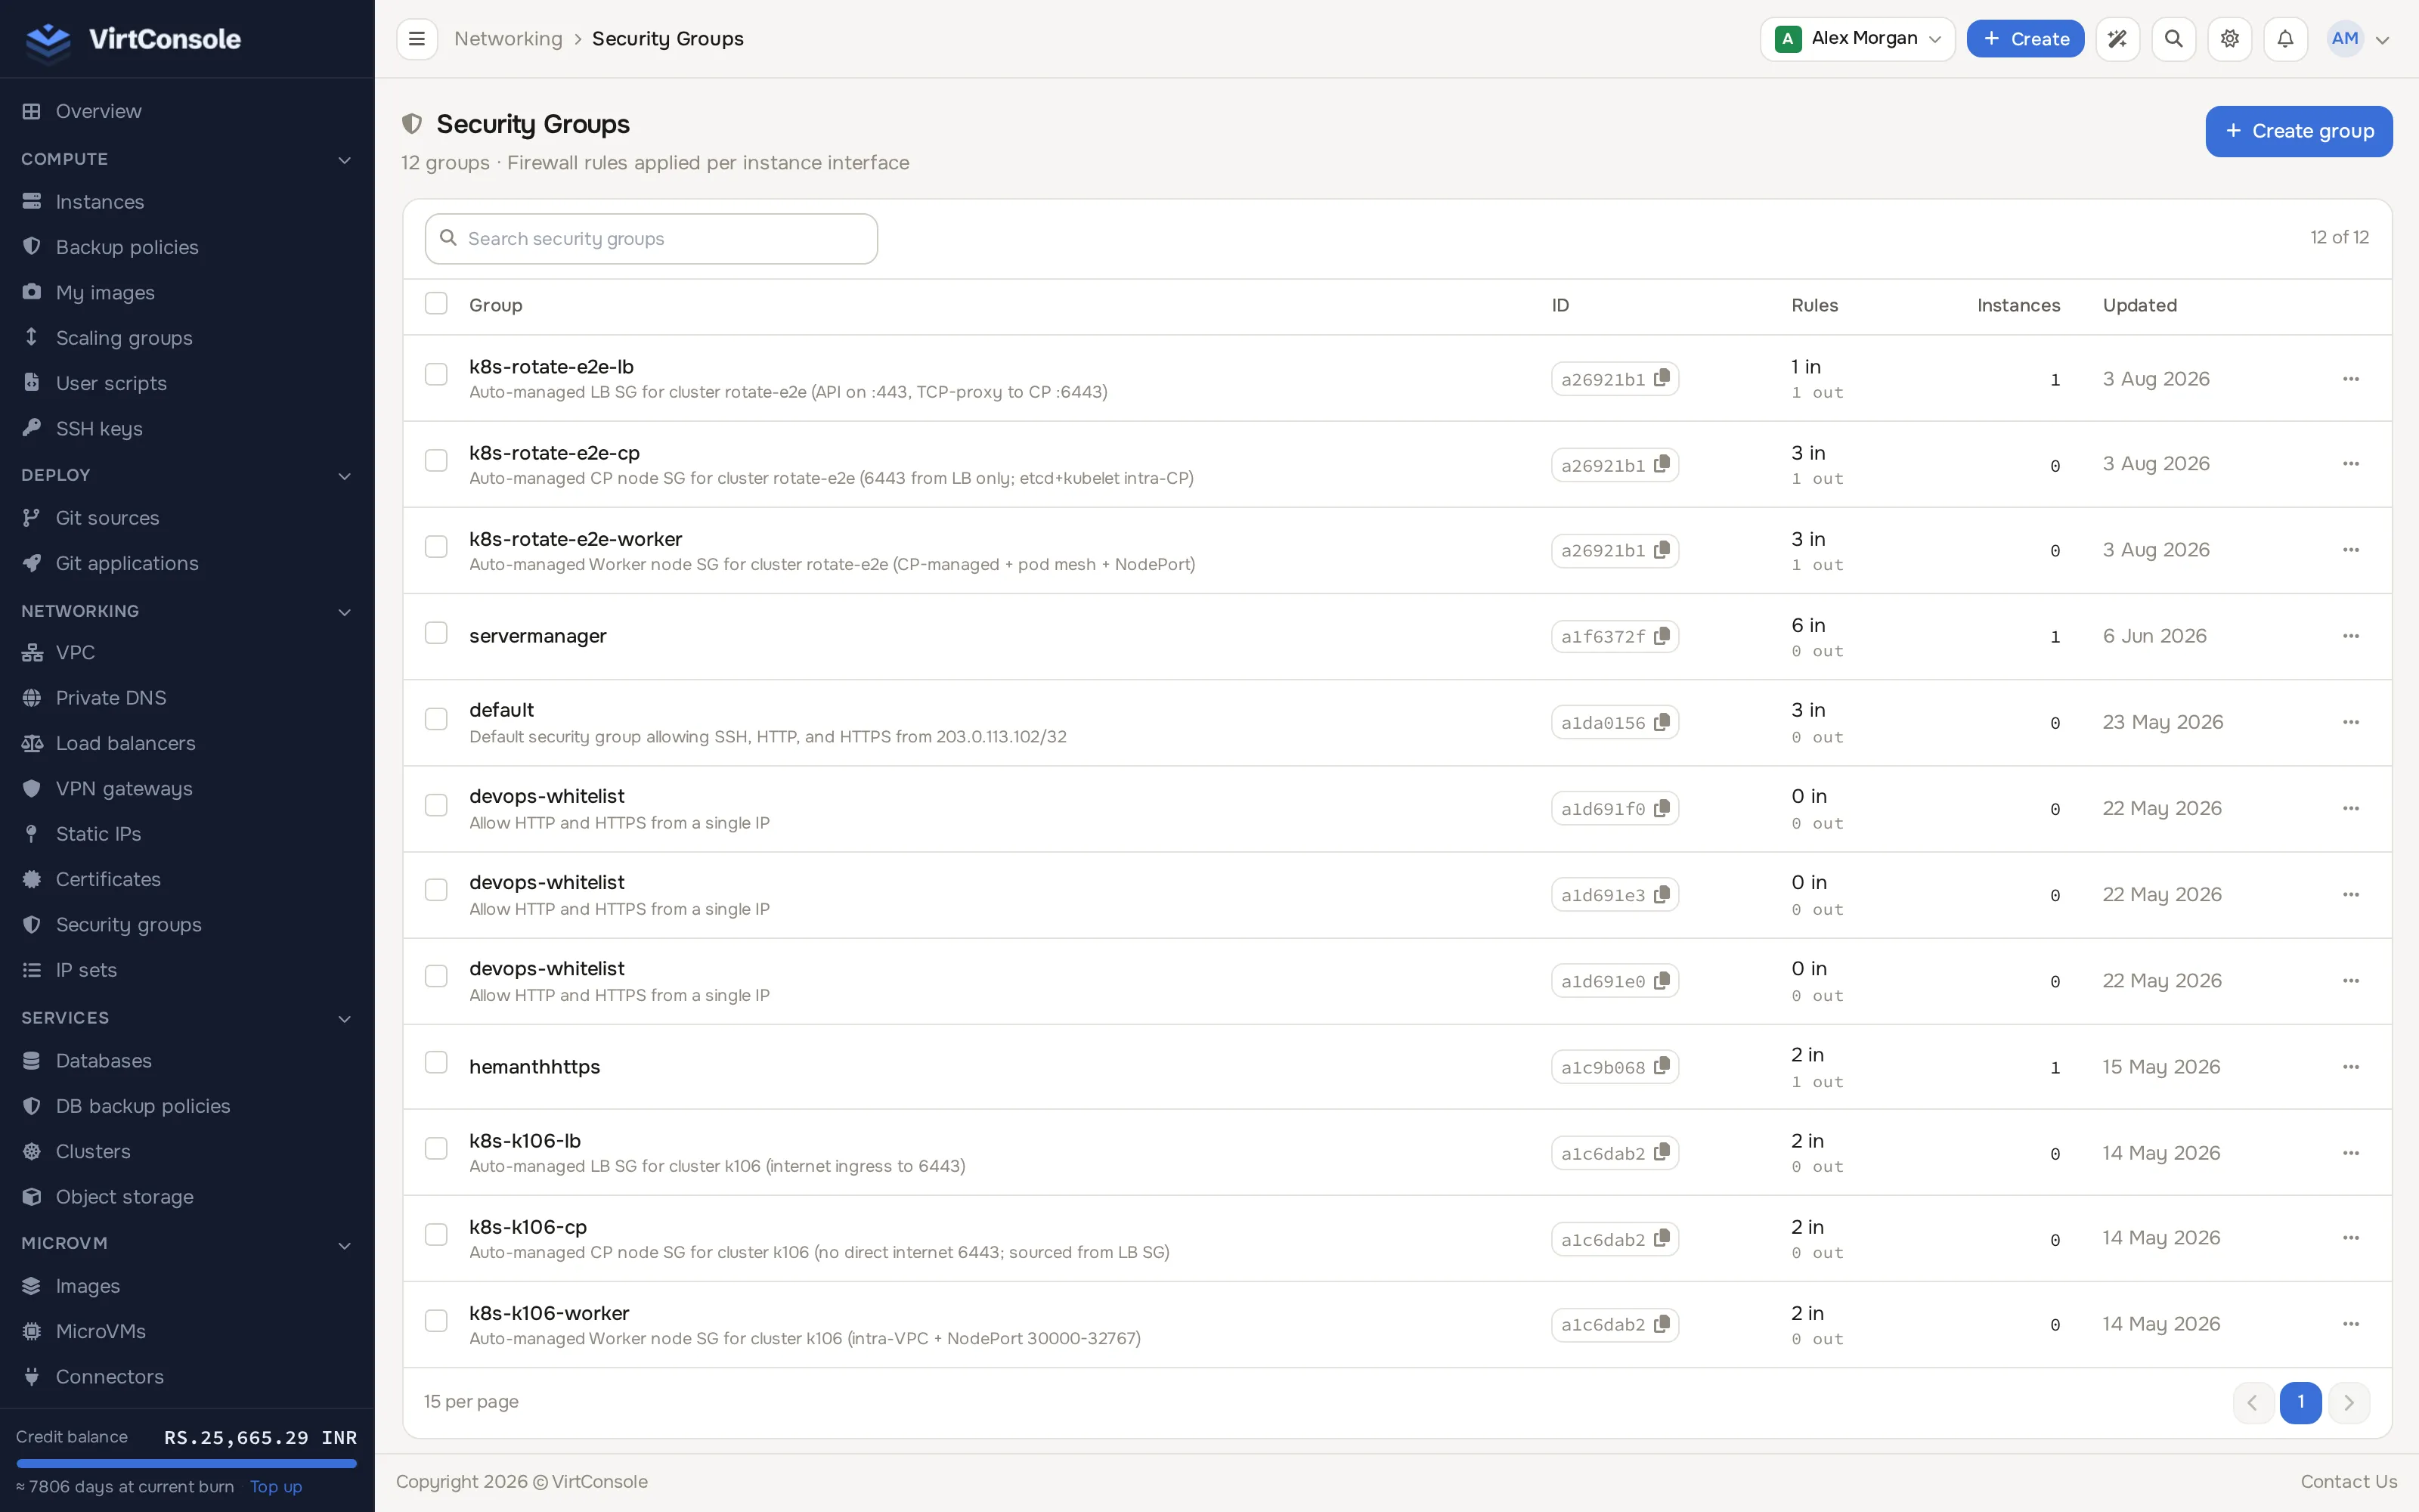Open Load balancers in sidebar

125,743
